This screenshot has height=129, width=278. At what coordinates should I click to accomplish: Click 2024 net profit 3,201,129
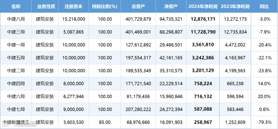tap(203, 71)
